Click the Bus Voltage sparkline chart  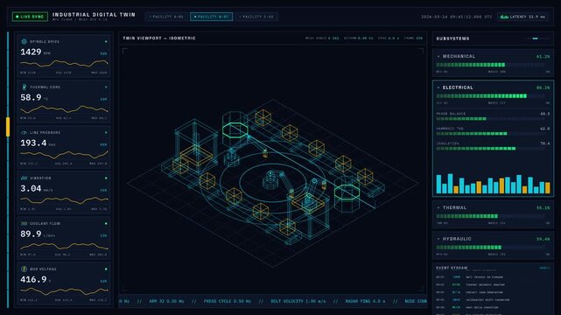click(64, 291)
